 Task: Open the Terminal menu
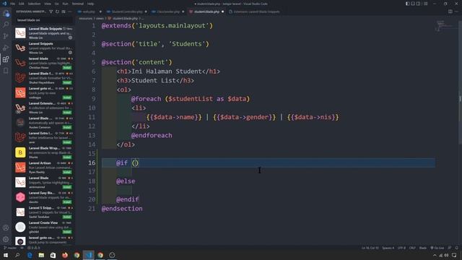tap(78, 4)
